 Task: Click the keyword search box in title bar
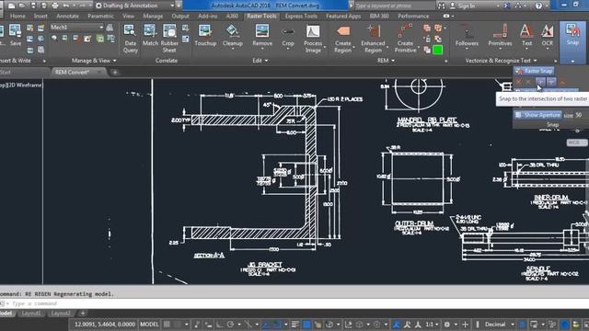(394, 6)
